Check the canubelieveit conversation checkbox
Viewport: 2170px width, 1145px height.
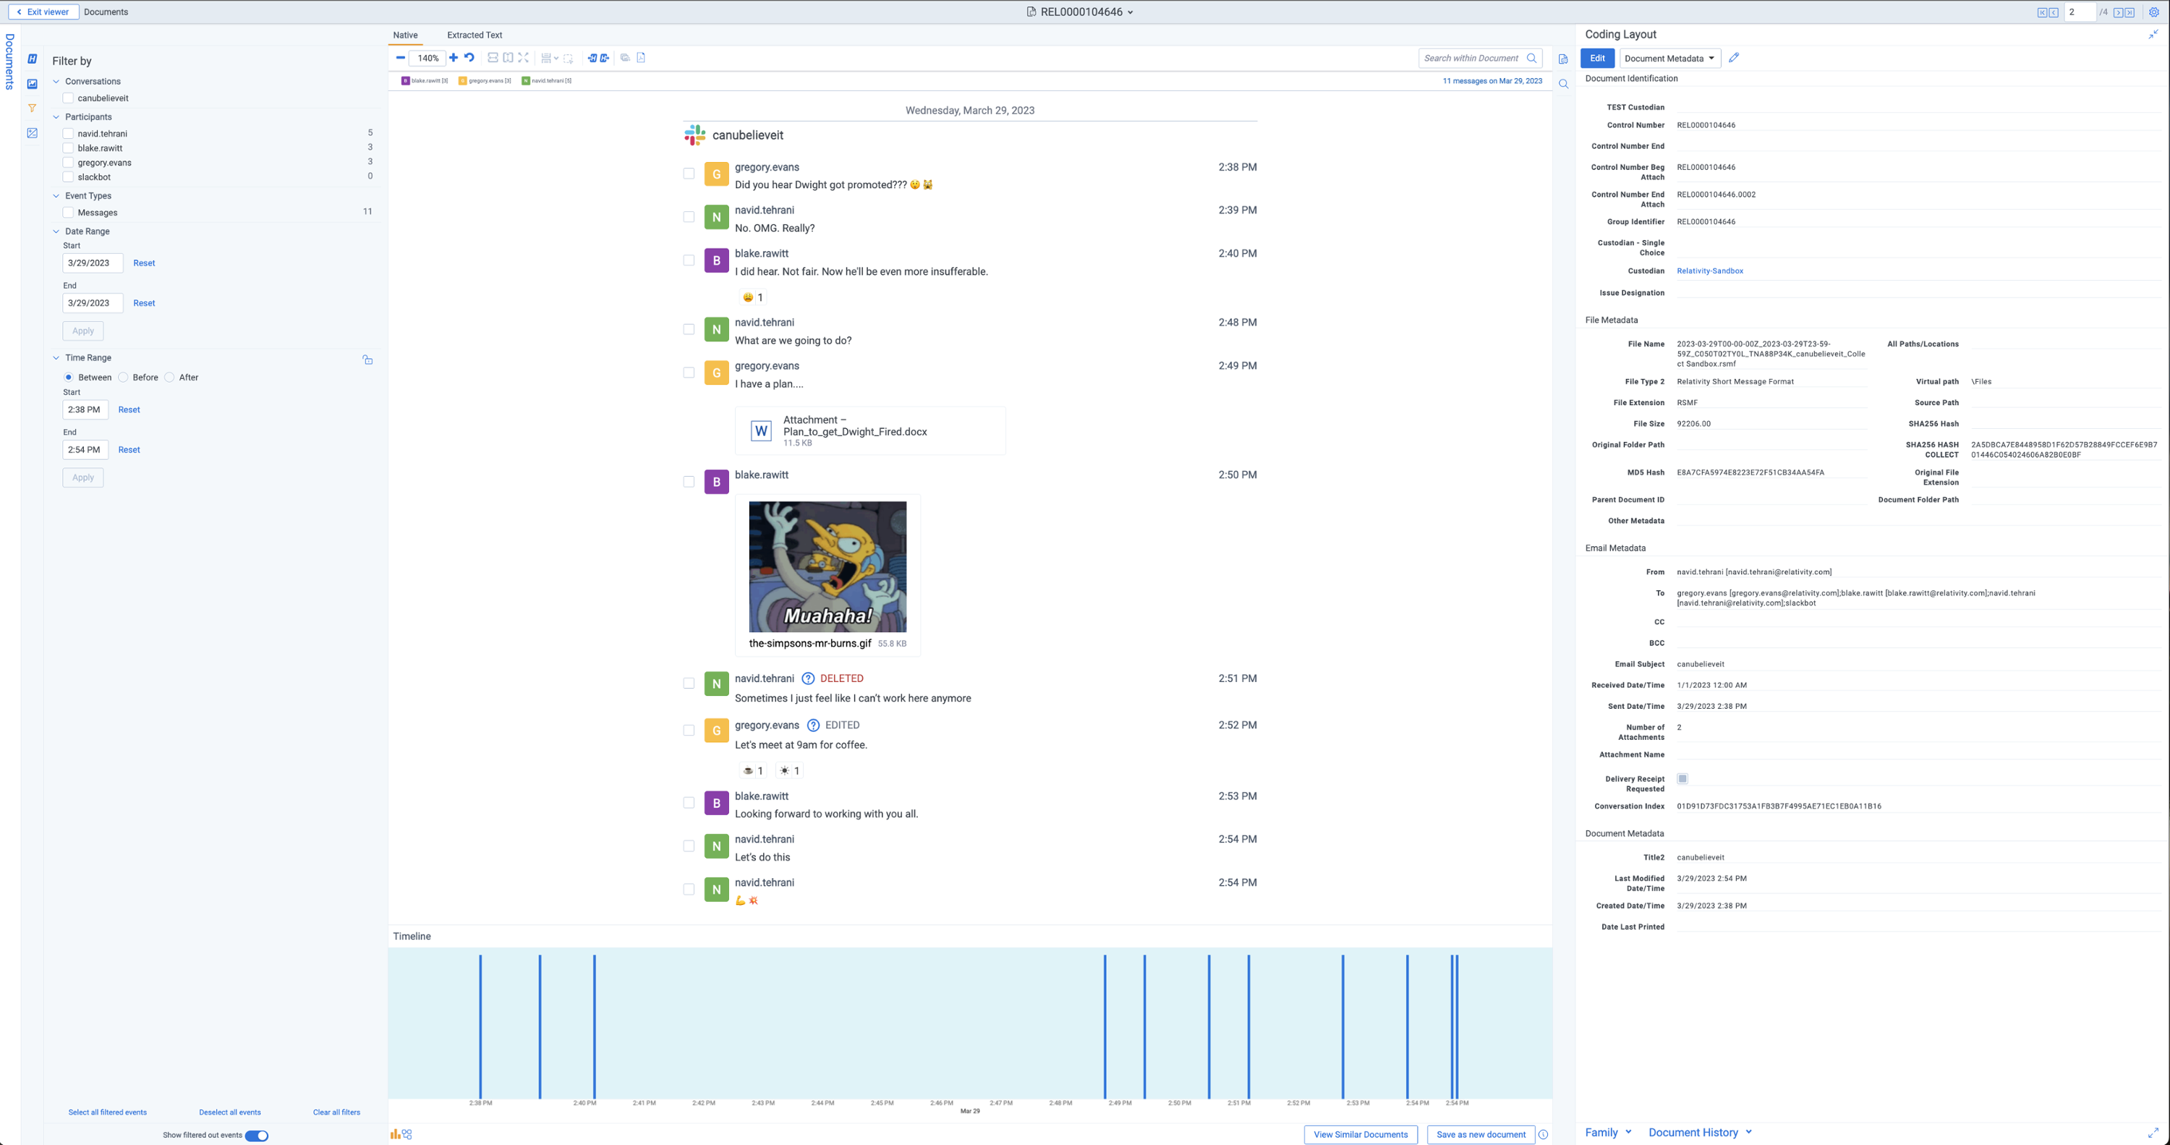point(68,98)
